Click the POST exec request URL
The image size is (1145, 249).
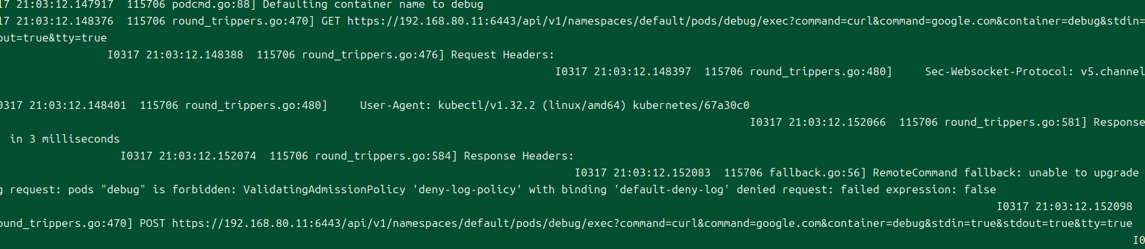coord(652,224)
